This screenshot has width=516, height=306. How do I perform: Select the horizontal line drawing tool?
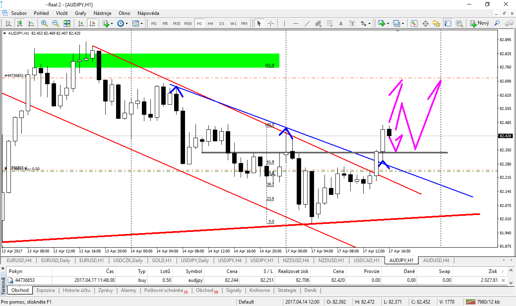pyautogui.click(x=296, y=23)
